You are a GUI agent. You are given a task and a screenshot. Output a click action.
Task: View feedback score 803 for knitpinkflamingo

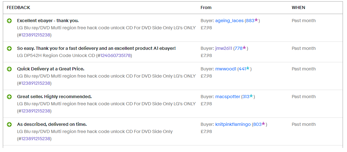click(257, 125)
